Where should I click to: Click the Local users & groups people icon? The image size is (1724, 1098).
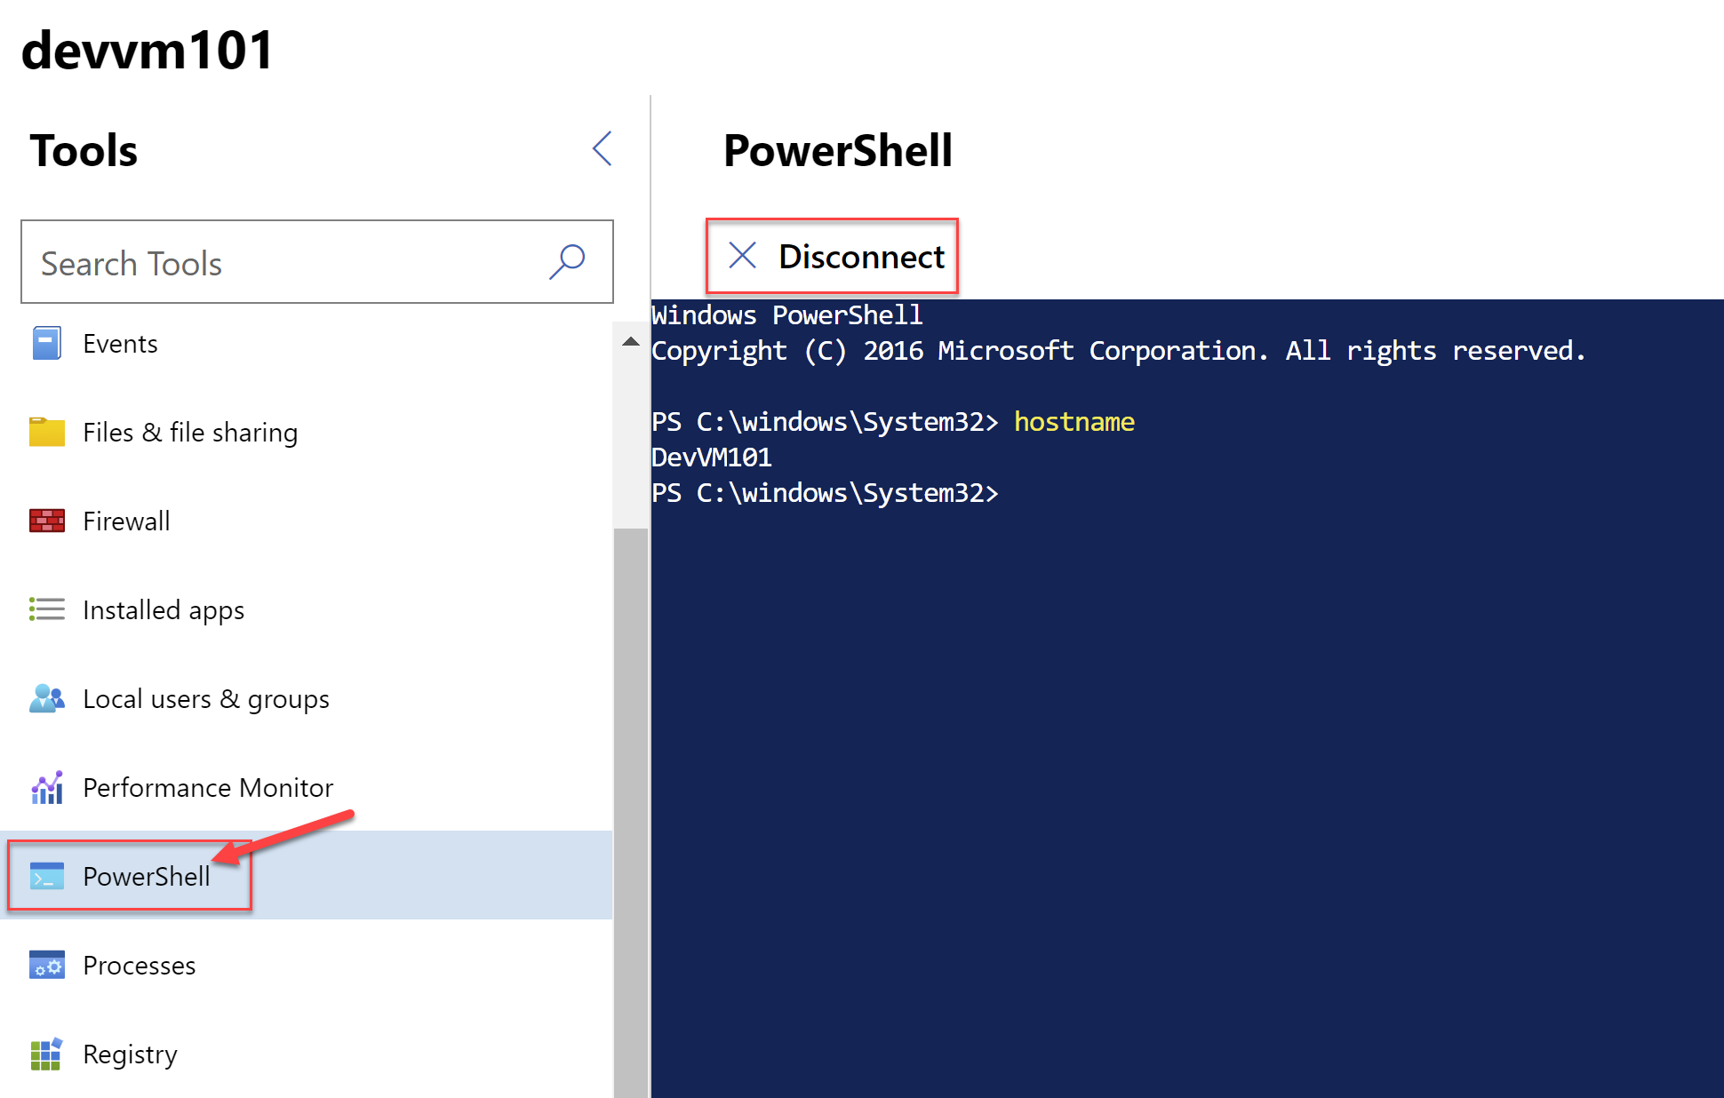pyautogui.click(x=47, y=698)
